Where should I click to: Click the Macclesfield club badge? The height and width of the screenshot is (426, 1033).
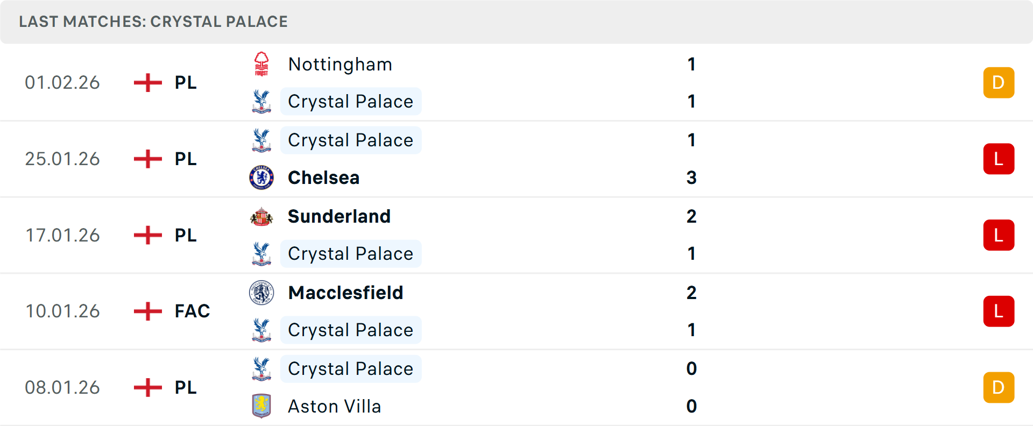[x=261, y=293]
